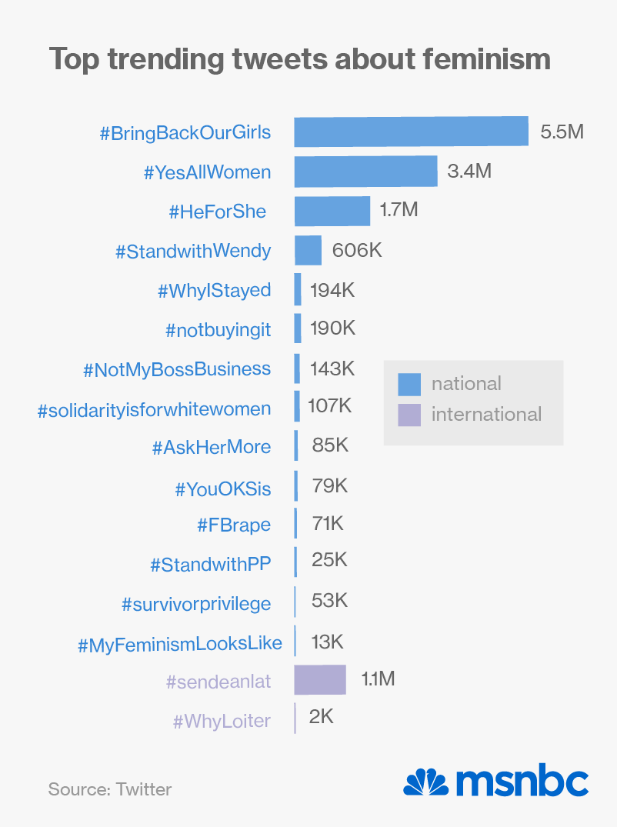Click the chart title about feminism
Image resolution: width=617 pixels, height=827 pixels.
coord(300,59)
